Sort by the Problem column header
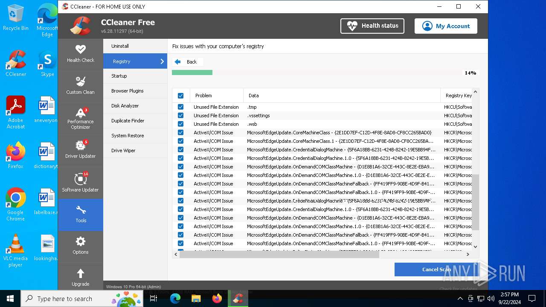This screenshot has height=307, width=546. (216, 96)
